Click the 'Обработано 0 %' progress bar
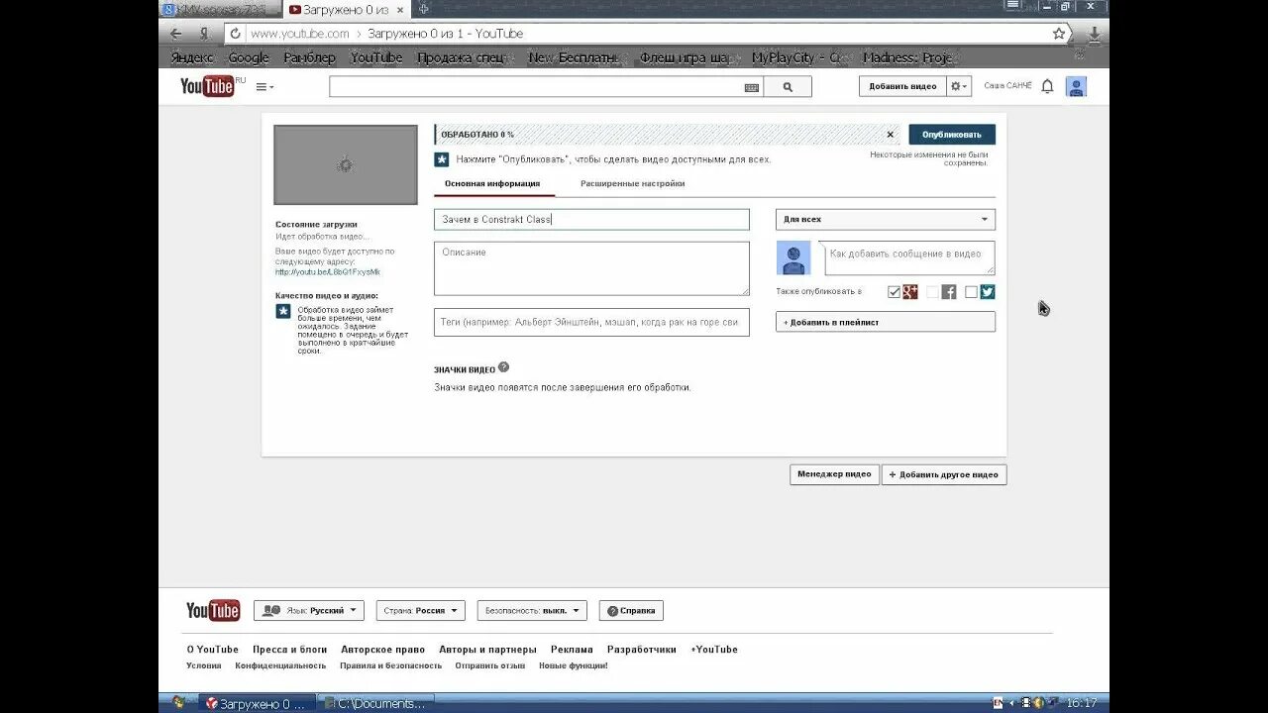The width and height of the screenshot is (1268, 713). pyautogui.click(x=667, y=135)
